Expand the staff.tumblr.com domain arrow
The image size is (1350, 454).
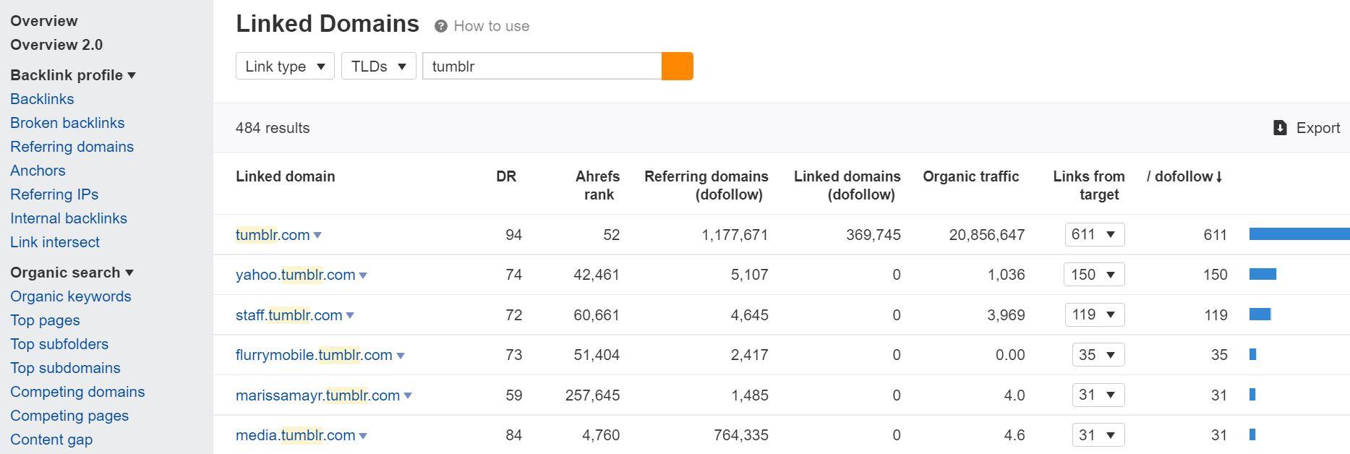(x=350, y=316)
